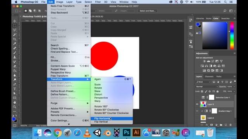Click the Select and Mask button
The image size is (248, 139).
click(x=147, y=11)
